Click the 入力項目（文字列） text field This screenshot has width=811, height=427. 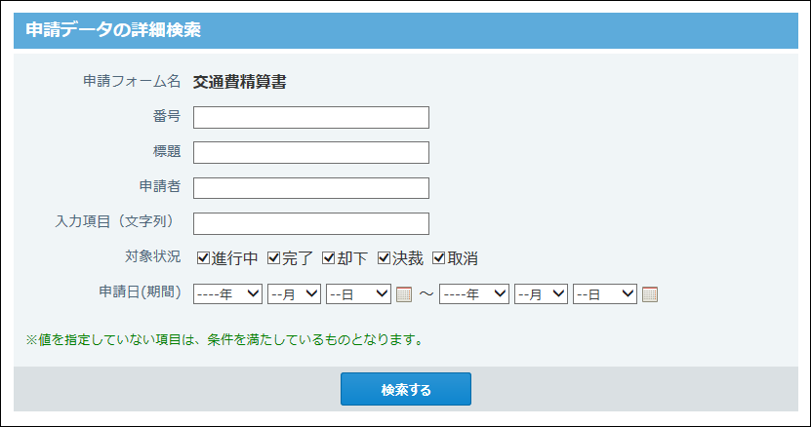tap(311, 223)
